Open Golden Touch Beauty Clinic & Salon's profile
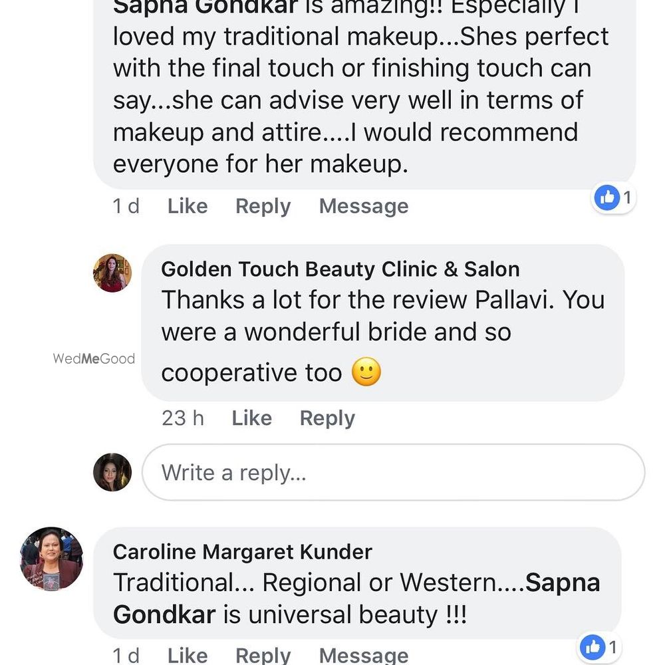665x665 pixels. click(340, 269)
